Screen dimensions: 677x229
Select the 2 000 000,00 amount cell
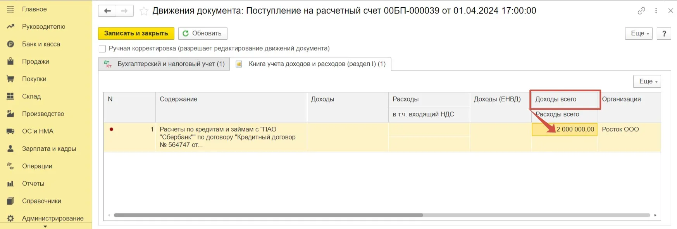565,129
